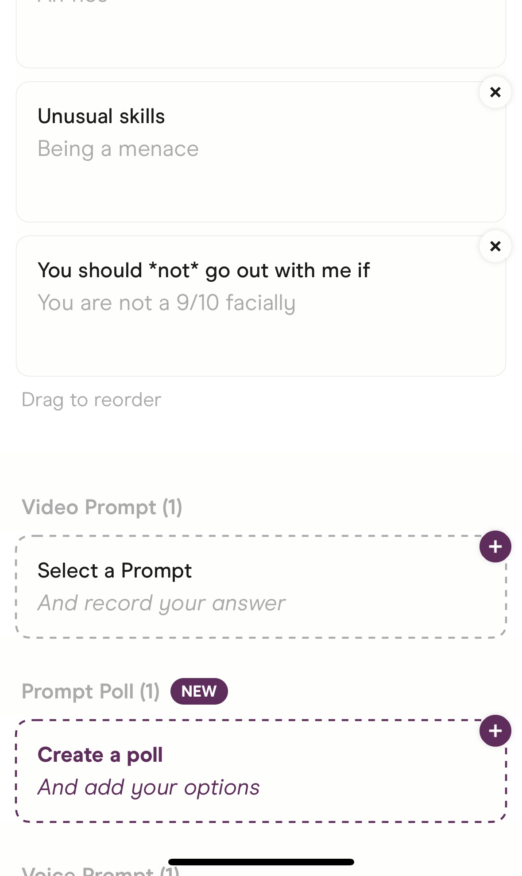
Task: Start 'Create a poll'
Action: pos(100,755)
